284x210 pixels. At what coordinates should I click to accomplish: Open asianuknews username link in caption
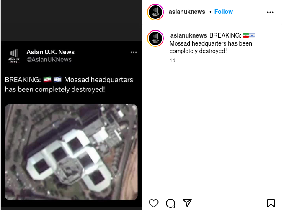(x=188, y=35)
